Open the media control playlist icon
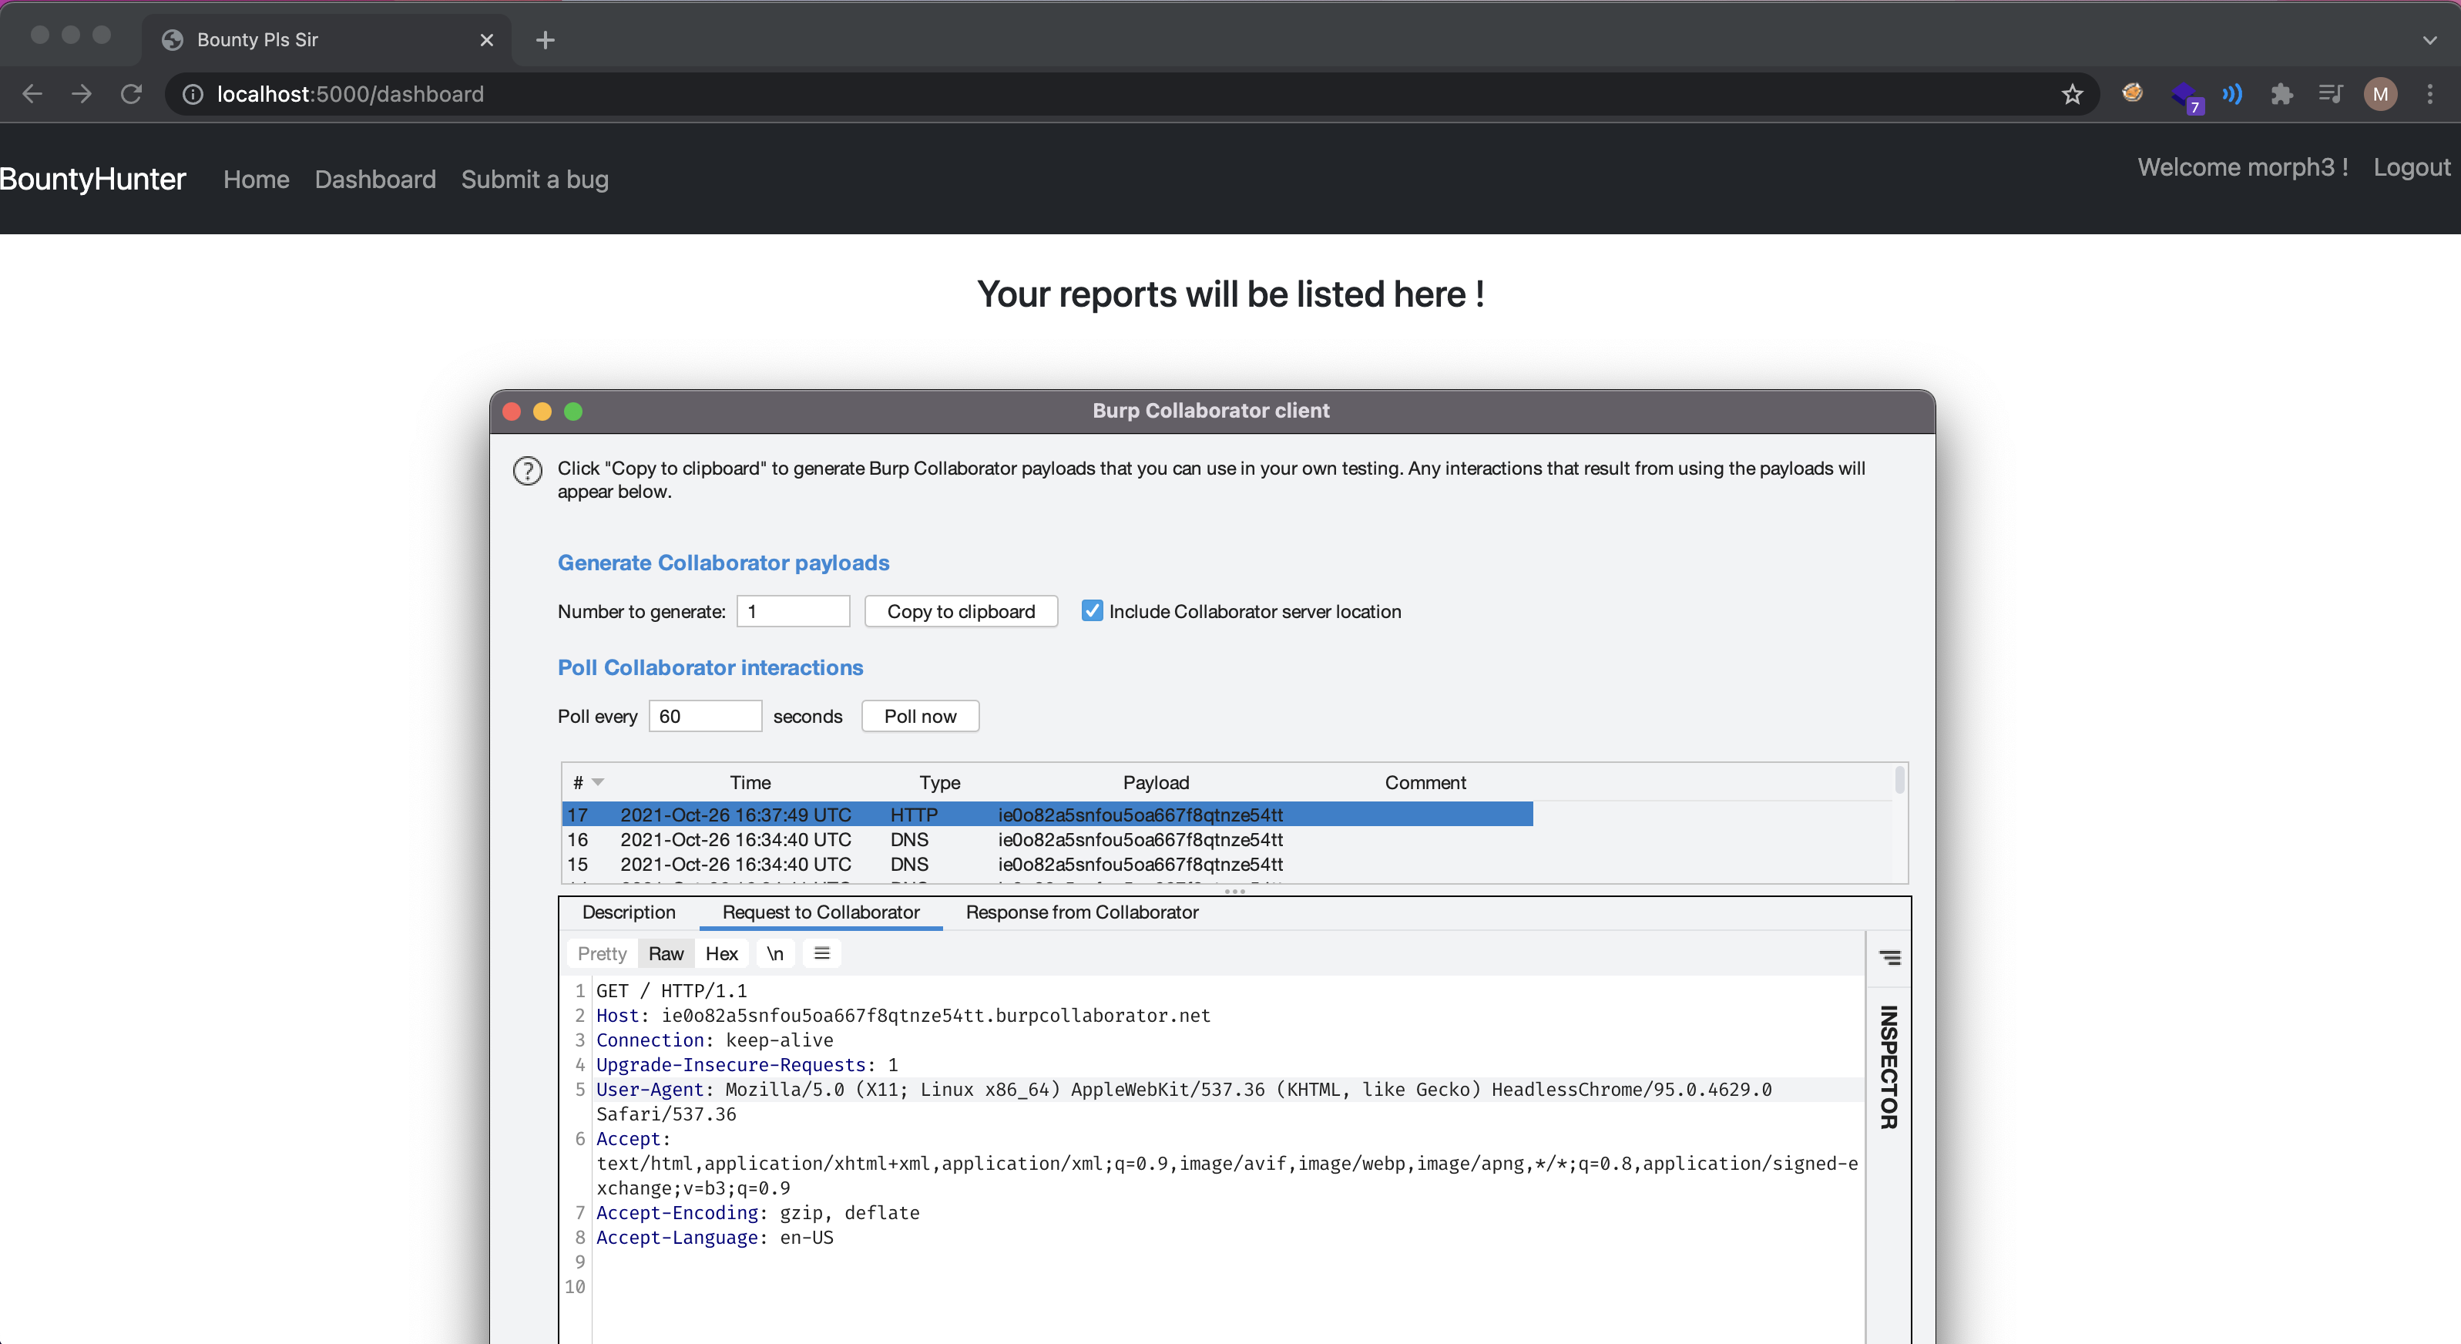Viewport: 2461px width, 1344px height. (2331, 93)
